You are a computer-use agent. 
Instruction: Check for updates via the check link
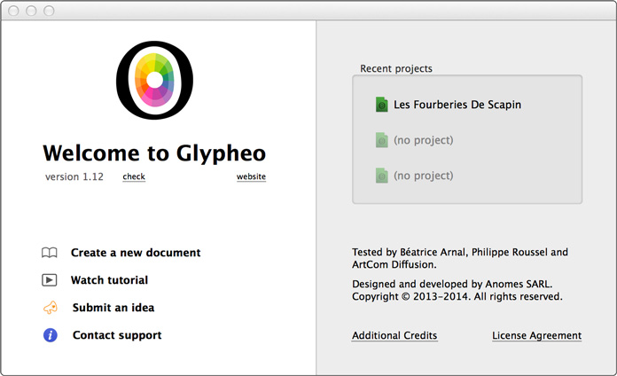134,176
